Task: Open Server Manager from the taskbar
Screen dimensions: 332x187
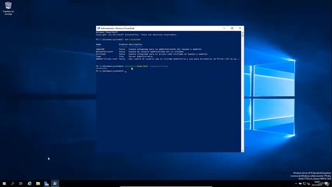Action: (46, 183)
